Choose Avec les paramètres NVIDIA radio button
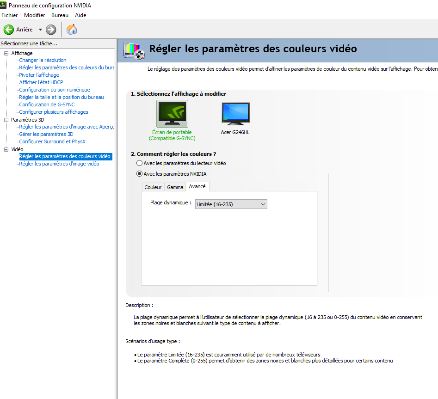438x399 pixels. coord(139,174)
